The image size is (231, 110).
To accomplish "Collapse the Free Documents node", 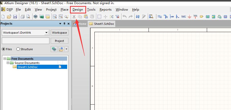I will [5, 59].
